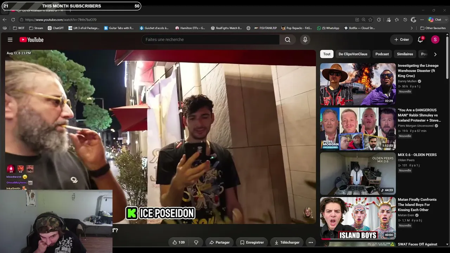Screen dimensions: 450x253
Task: Click the address bar URL
Action: pyautogui.click(x=61, y=20)
